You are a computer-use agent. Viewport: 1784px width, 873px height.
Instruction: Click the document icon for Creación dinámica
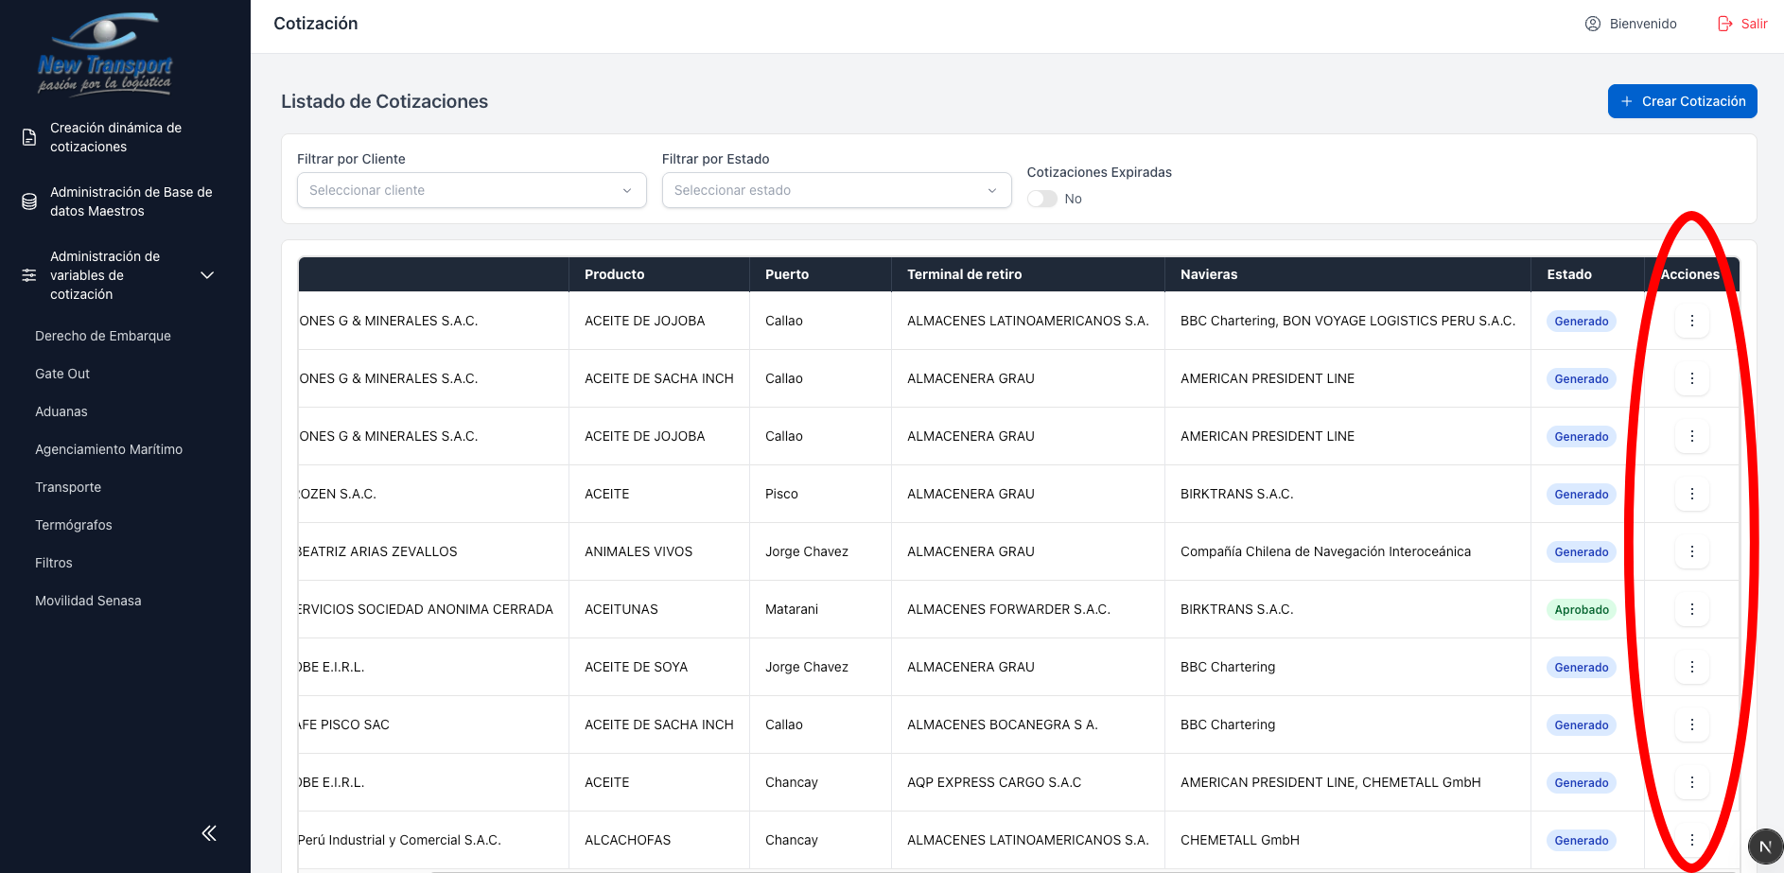(29, 137)
